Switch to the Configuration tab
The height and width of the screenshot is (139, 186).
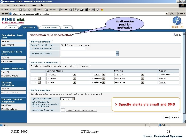pyautogui.click(x=50, y=28)
